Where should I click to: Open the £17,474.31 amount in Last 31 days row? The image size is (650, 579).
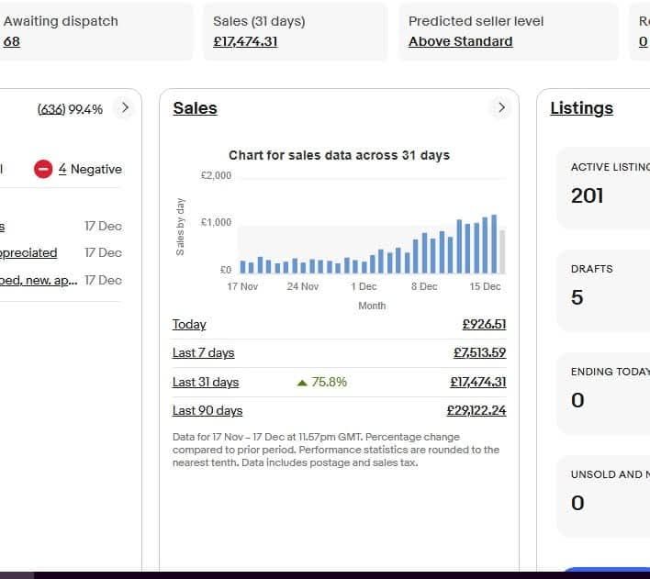click(478, 382)
